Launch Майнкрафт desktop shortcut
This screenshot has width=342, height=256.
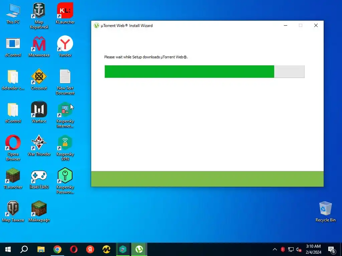(39, 212)
